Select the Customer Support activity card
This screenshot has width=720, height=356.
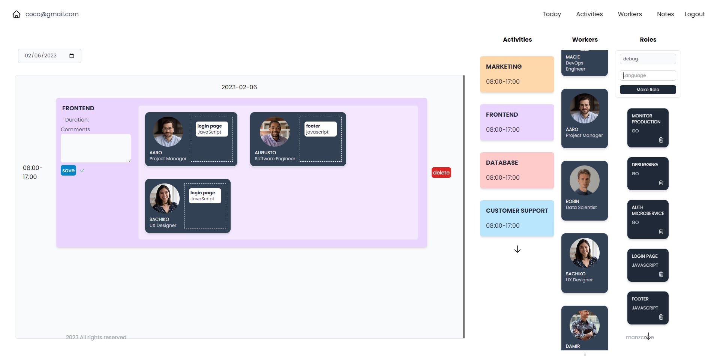click(x=517, y=218)
